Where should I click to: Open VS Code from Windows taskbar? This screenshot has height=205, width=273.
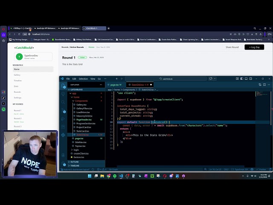point(121,176)
